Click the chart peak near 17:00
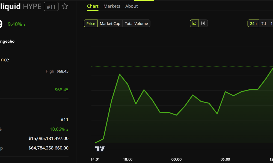Viewport: 273px width, 163px height. 120,74
